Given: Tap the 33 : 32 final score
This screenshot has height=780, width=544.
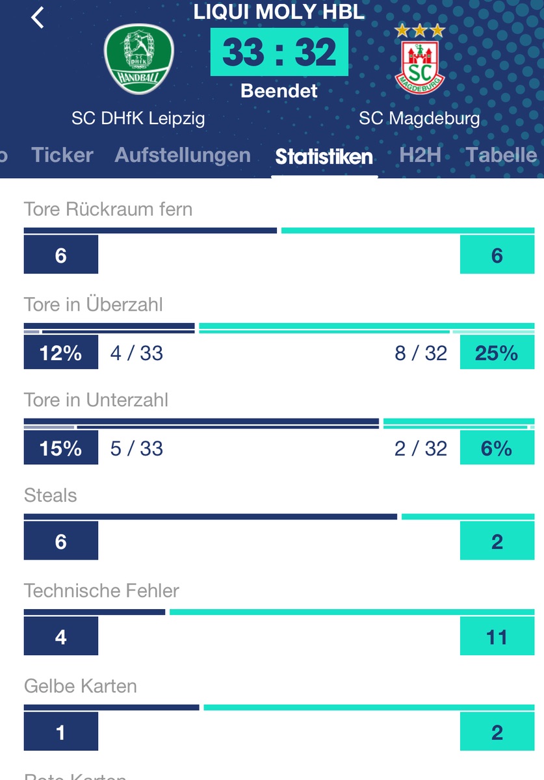Looking at the screenshot, I should click(279, 53).
